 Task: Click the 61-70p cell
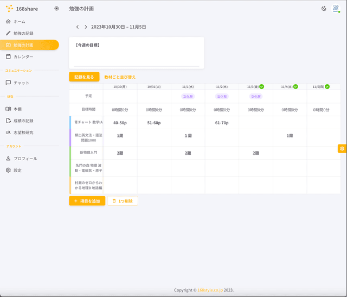point(222,123)
